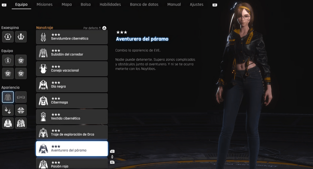Select Traje de exploración de Orca
The width and height of the screenshot is (313, 169).
(x=72, y=133)
